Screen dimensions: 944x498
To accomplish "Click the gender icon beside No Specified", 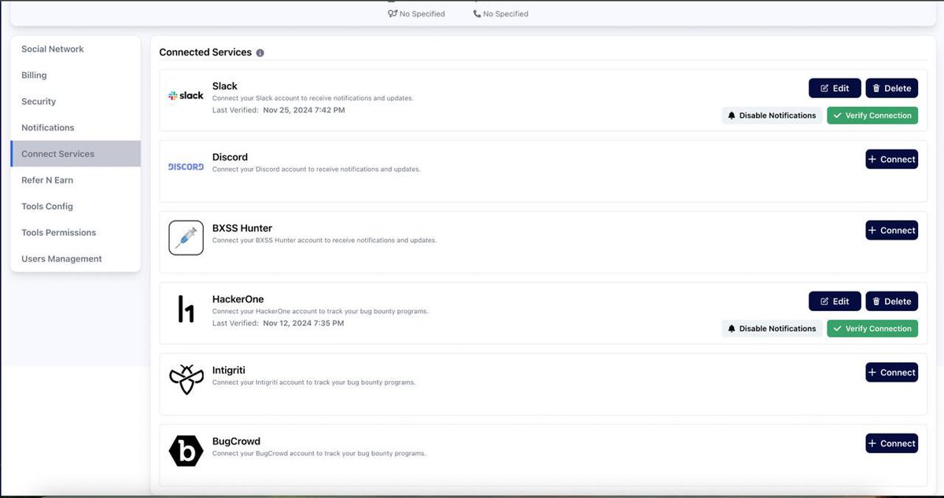I will tap(393, 14).
